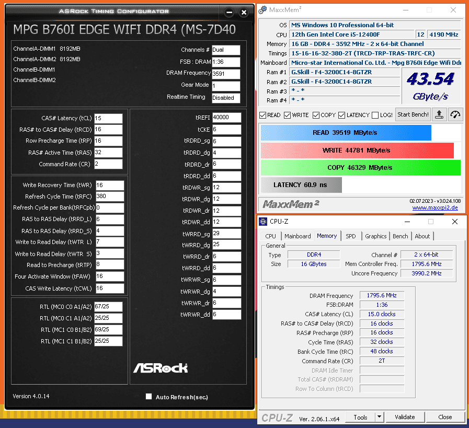The height and width of the screenshot is (428, 469).
Task: Click the Ram #2 G.Skill module entry
Action: pyautogui.click(x=345, y=82)
